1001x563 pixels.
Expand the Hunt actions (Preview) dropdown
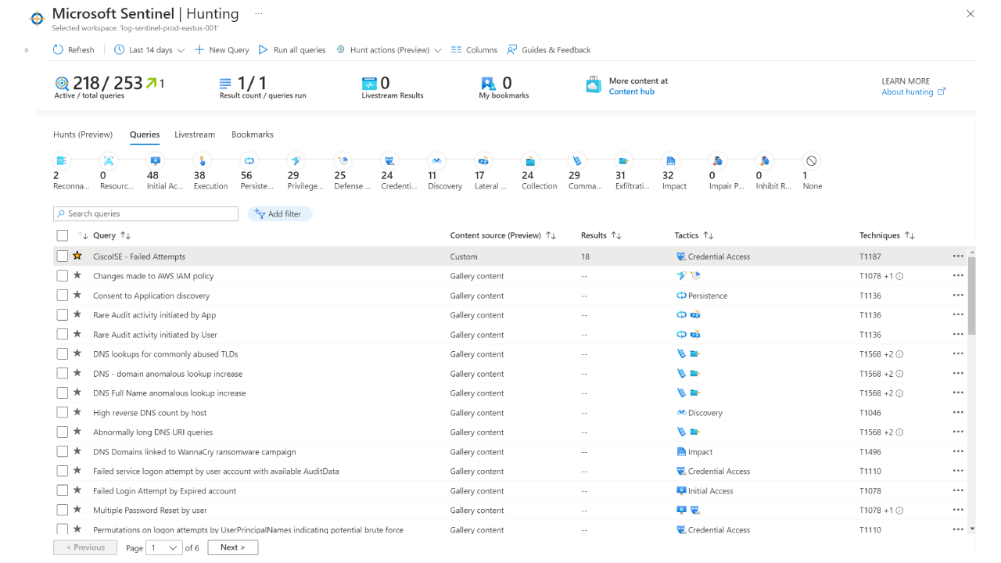pos(389,50)
